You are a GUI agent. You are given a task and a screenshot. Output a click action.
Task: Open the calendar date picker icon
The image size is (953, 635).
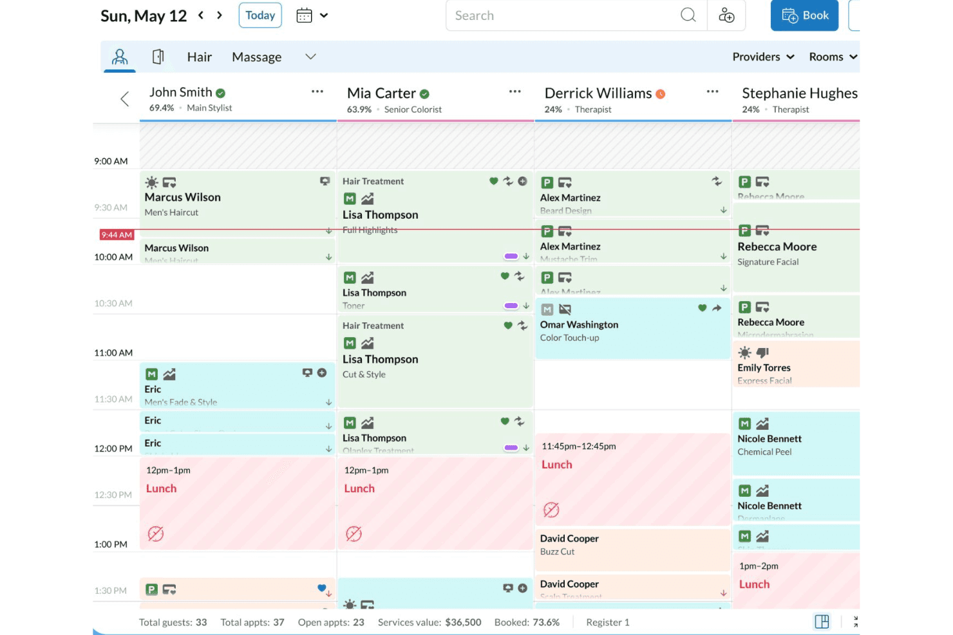click(x=304, y=15)
